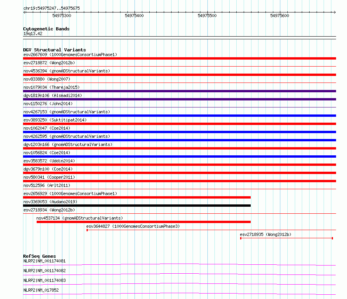Viewport: 347px width, 299px height.
Task: Open variant esv2718872 (Wong2012b)
Action: (x=49, y=63)
